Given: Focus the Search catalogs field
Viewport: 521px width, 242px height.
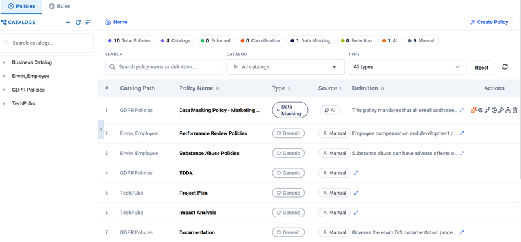Looking at the screenshot, I should point(47,43).
